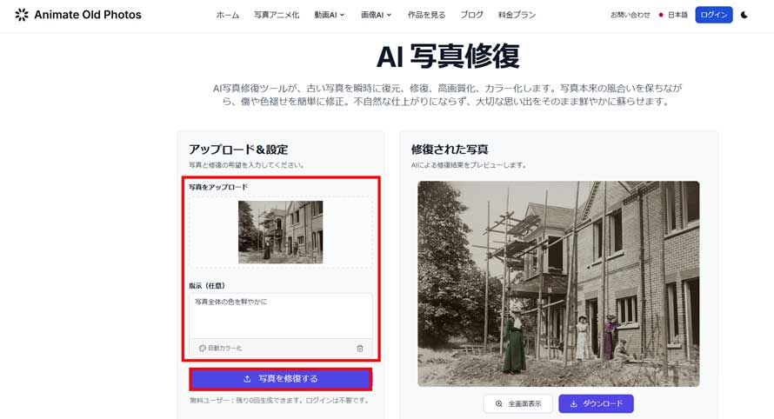Click the 全画面表示 fullscreen button

518,403
